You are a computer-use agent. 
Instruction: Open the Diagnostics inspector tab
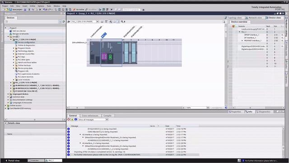click(x=263, y=112)
